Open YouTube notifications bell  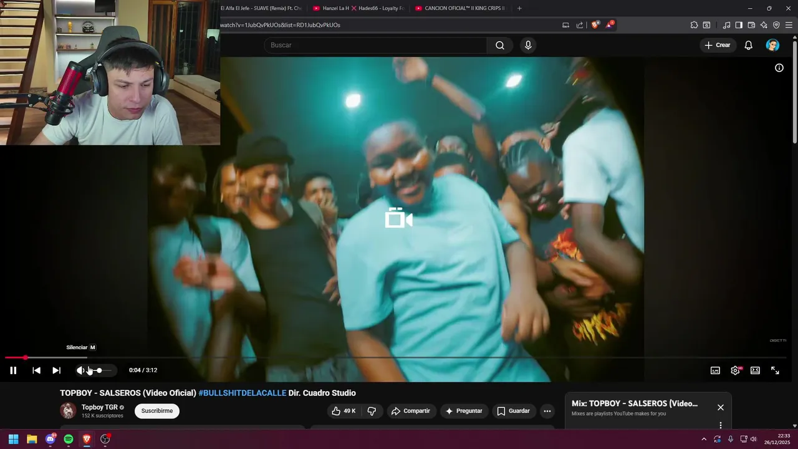[749, 45]
